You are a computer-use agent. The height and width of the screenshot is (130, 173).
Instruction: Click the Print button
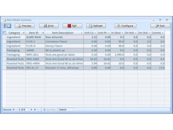click(x=49, y=26)
